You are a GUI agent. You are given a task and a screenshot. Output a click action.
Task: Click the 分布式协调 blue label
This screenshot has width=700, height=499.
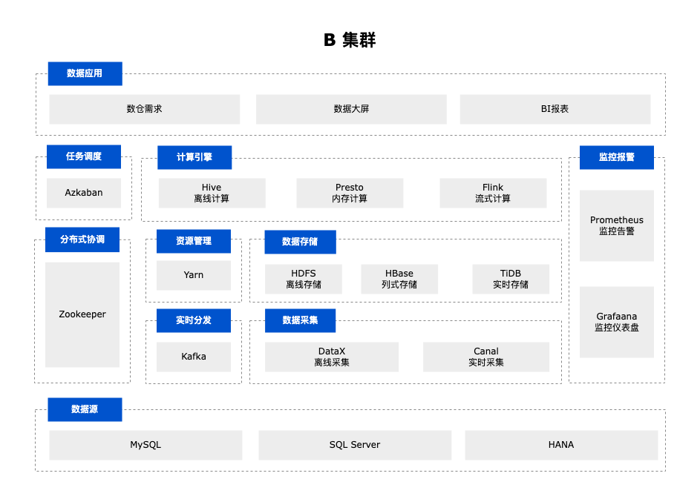tap(82, 239)
